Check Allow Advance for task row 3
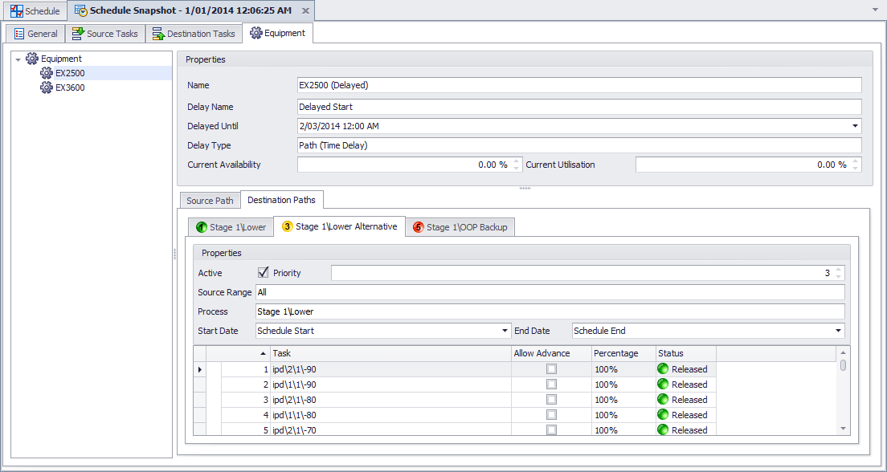 coord(551,400)
